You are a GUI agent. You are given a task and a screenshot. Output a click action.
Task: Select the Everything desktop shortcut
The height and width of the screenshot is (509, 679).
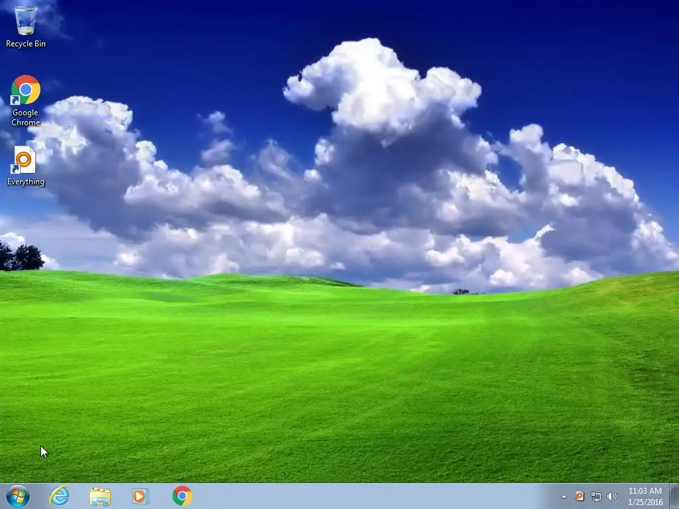[x=26, y=166]
